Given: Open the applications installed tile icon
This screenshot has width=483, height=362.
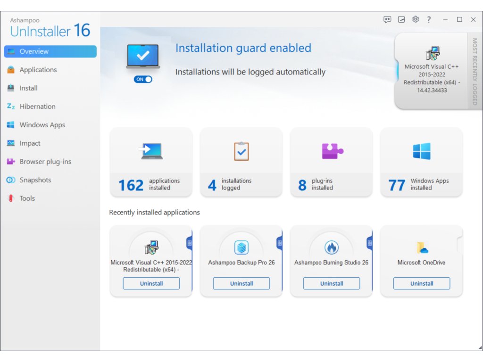Looking at the screenshot, I should coord(151,151).
